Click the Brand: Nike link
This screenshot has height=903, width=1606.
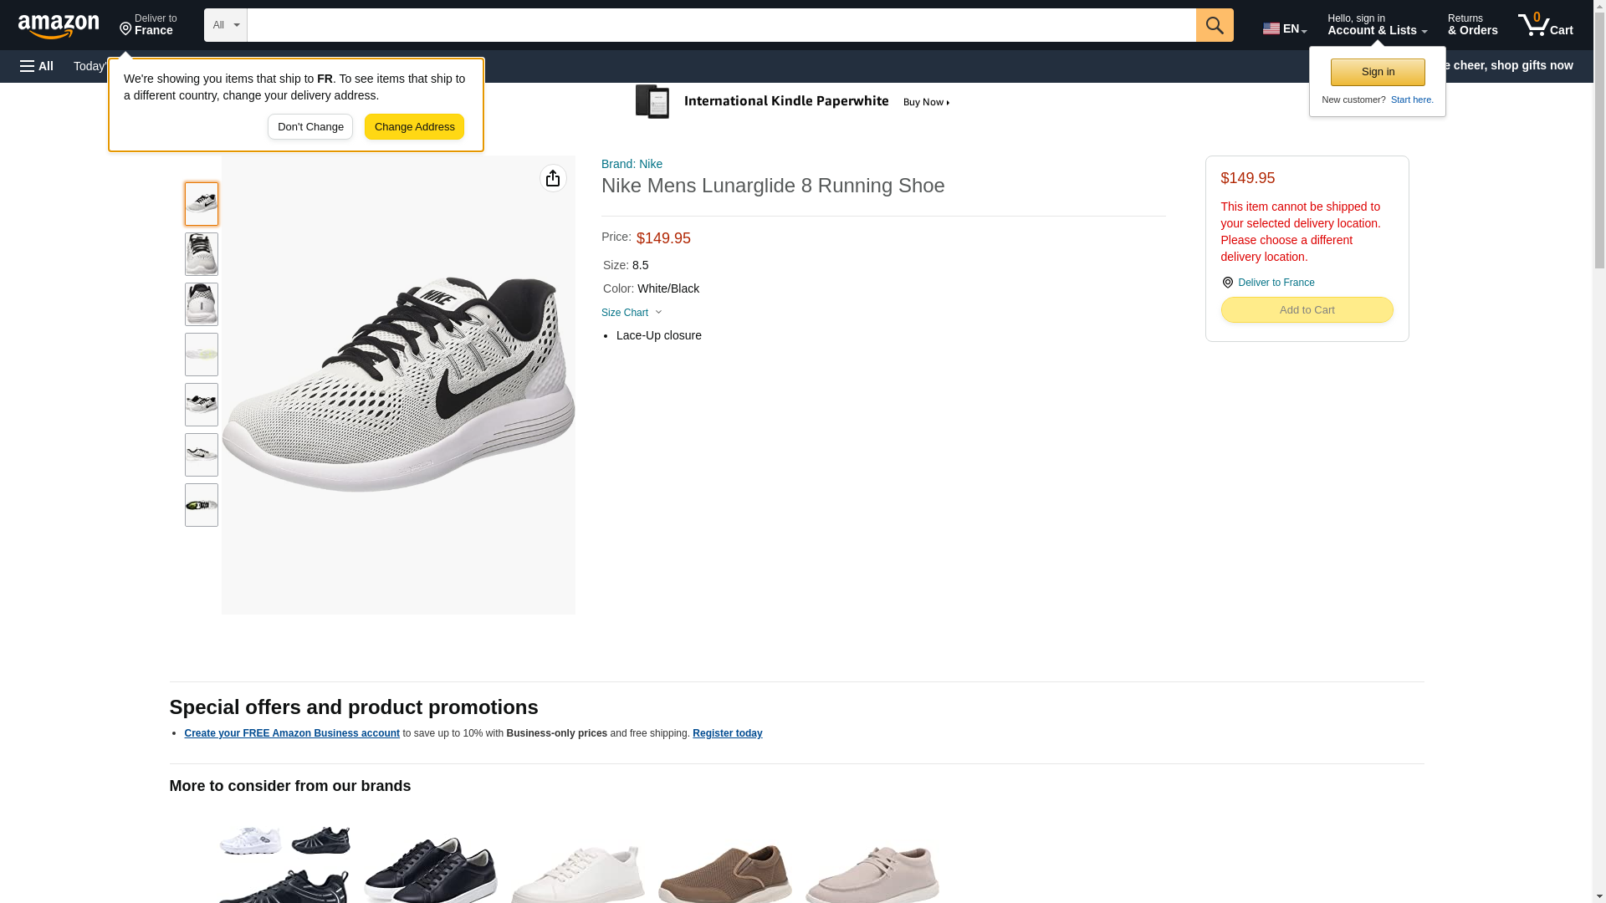(632, 164)
